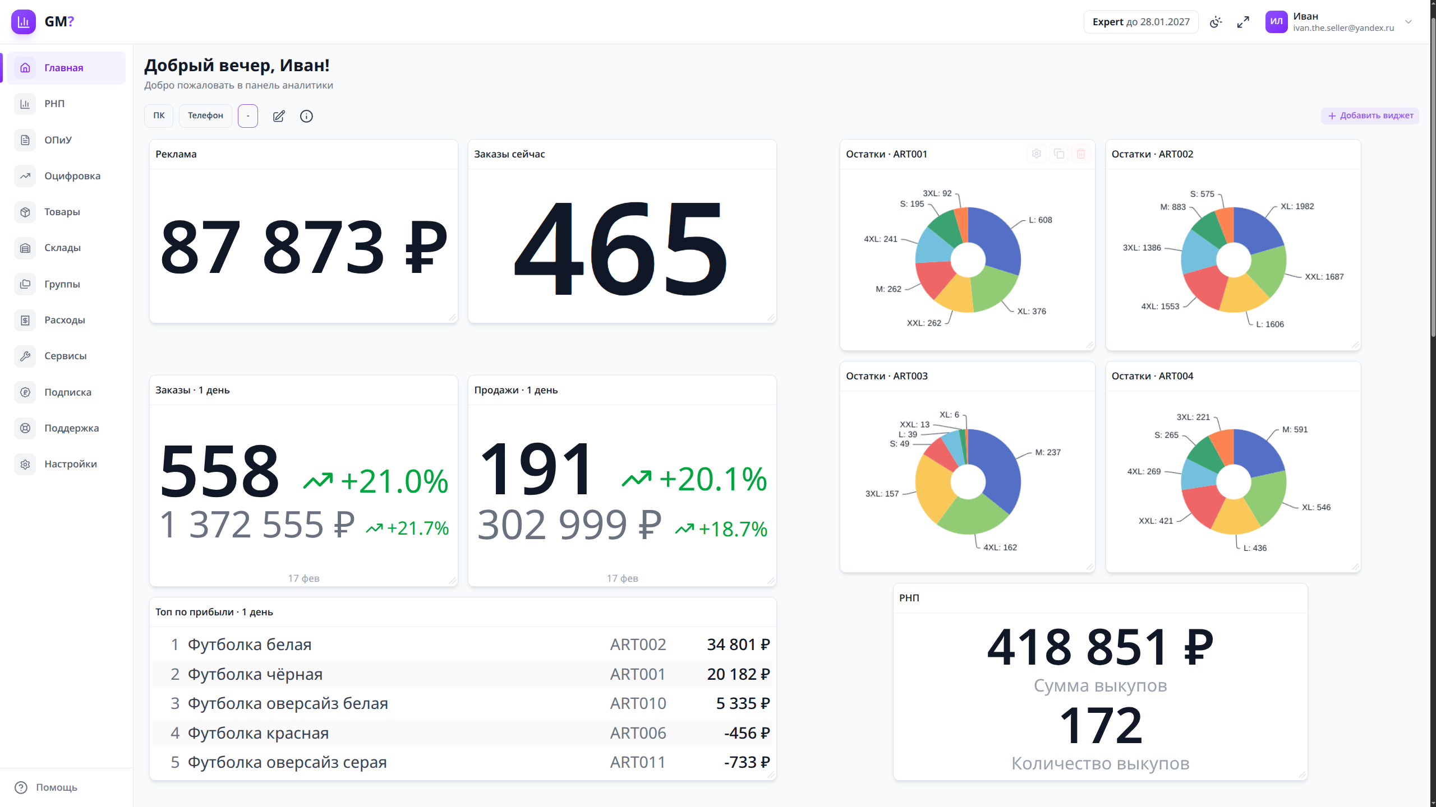Click the edit layout pencil icon
Screen dimensions: 1436x807
coord(279,116)
